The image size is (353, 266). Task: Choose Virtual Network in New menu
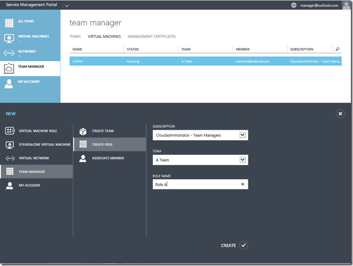[x=34, y=158]
